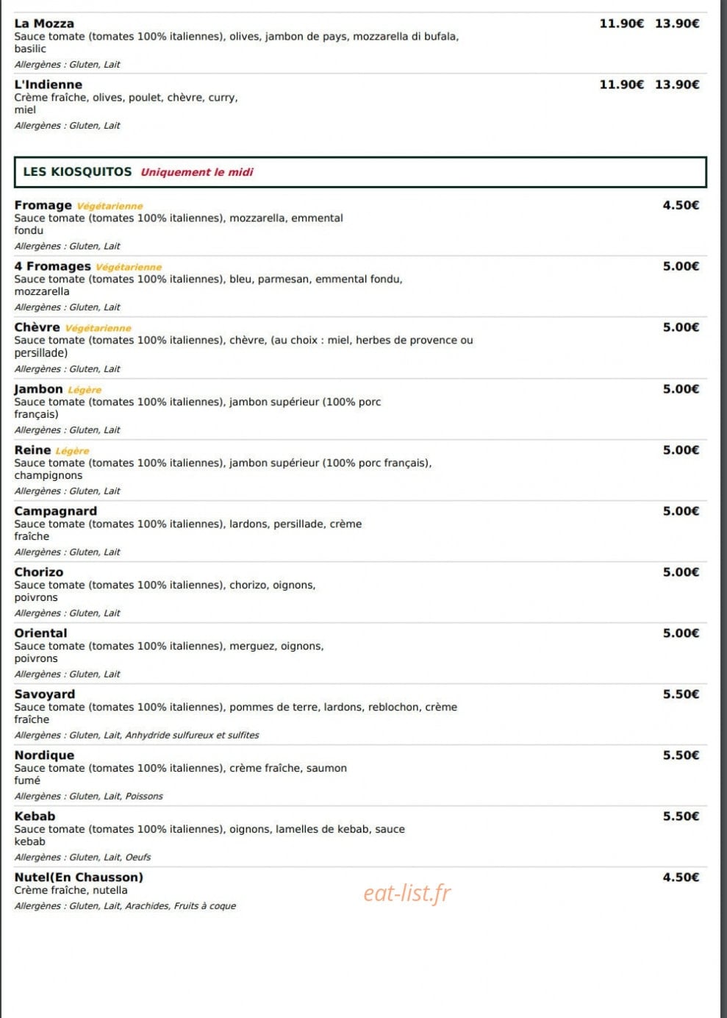The height and width of the screenshot is (1018, 727).
Task: Click the 5.00€ price for Reine
Action: pos(681,450)
